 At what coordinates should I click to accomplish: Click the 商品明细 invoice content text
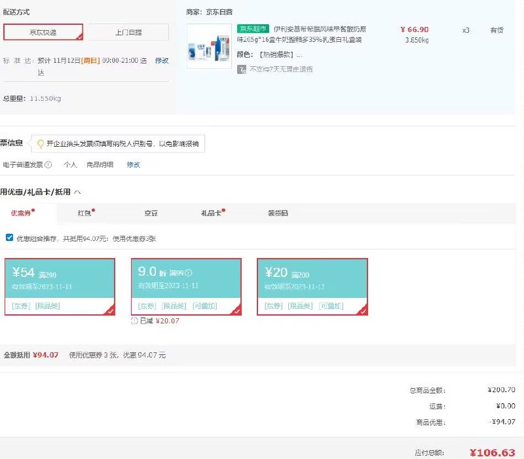coord(100,165)
